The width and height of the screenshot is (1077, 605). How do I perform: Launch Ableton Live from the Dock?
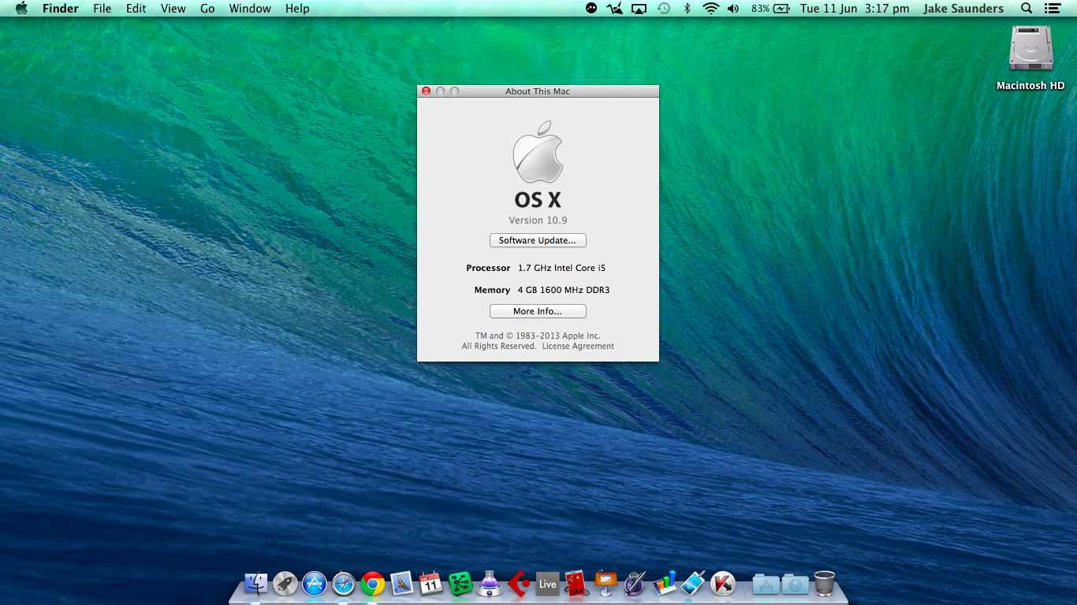(x=547, y=584)
